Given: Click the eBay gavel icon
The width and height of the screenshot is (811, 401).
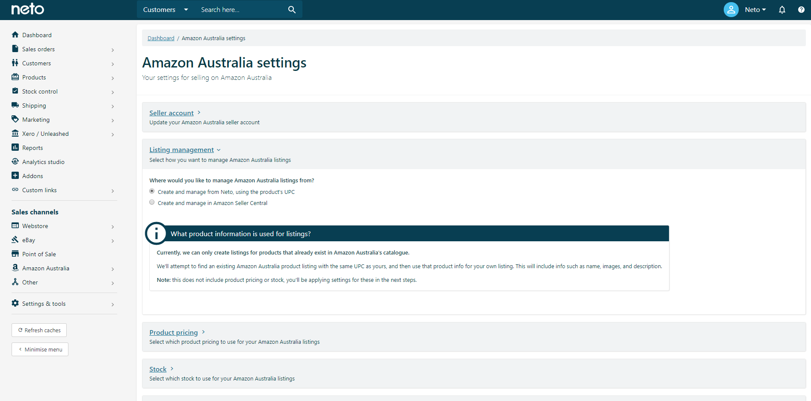Looking at the screenshot, I should pos(15,240).
